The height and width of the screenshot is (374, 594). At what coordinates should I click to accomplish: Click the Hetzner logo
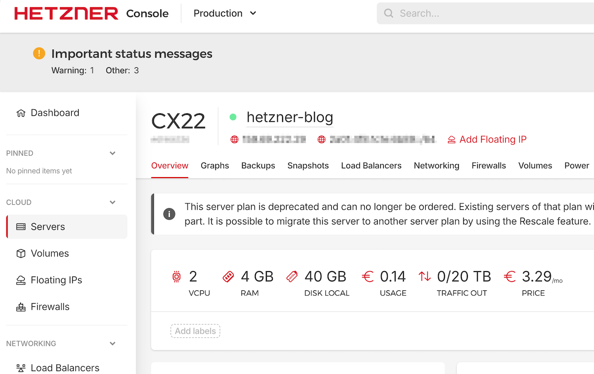(66, 13)
